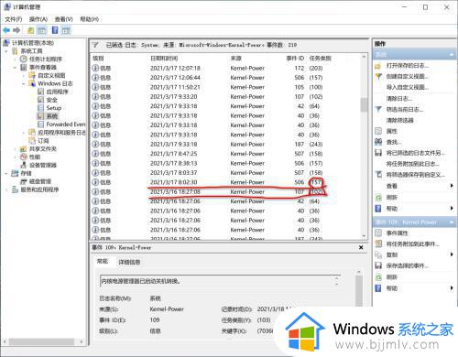This screenshot has width=458, height=357.
Task: Select the event row dated 2021/3/17 8:02:30
Action: point(226,182)
